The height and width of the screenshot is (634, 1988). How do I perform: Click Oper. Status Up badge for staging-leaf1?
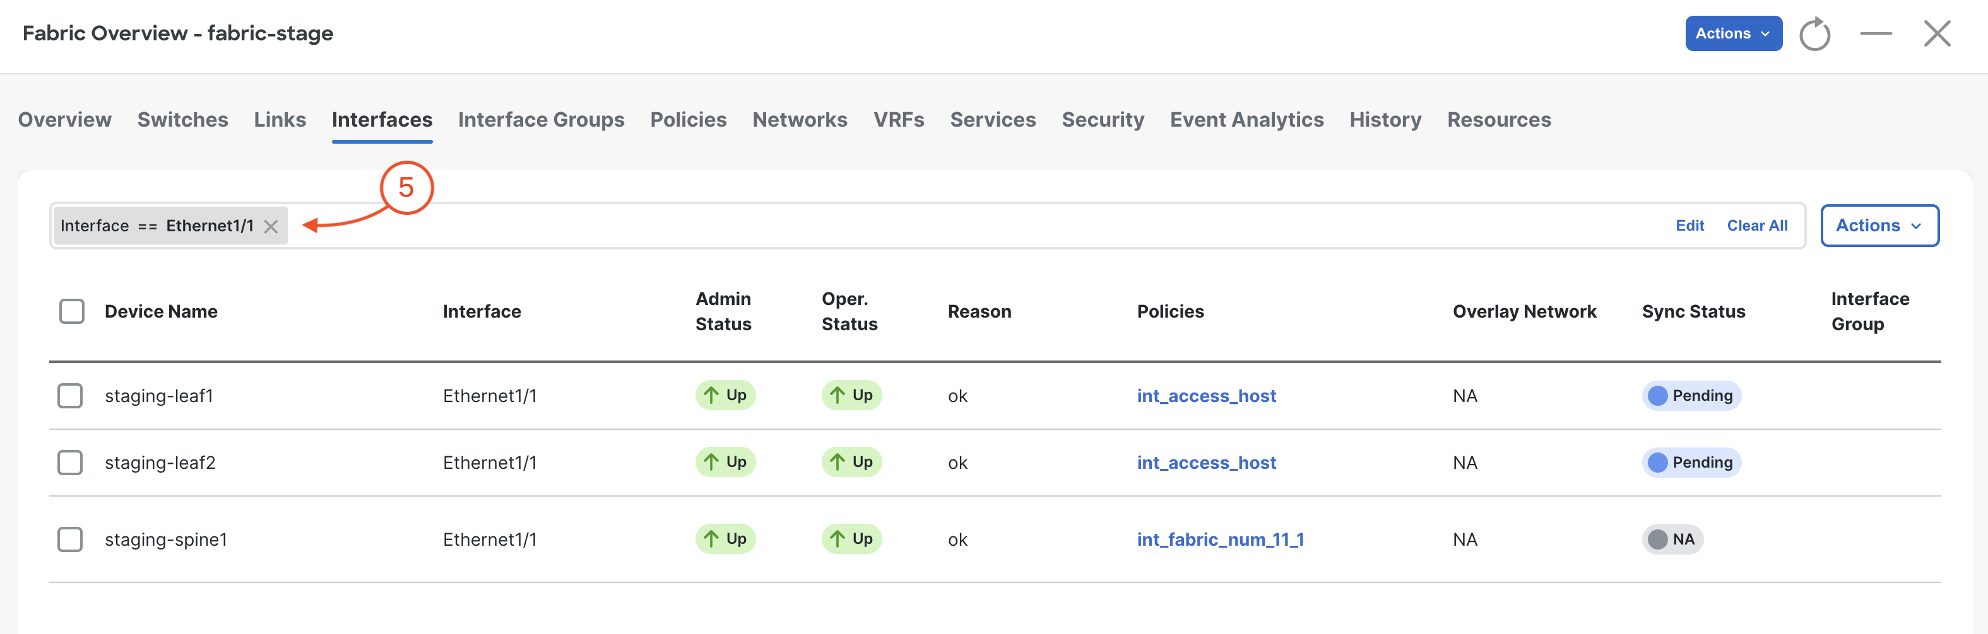click(x=851, y=395)
